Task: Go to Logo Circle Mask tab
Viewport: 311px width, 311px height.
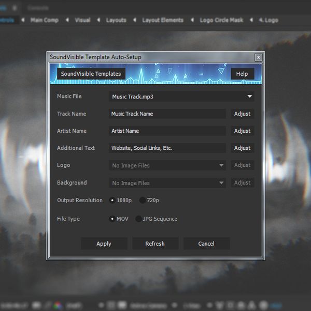Action: click(x=221, y=20)
